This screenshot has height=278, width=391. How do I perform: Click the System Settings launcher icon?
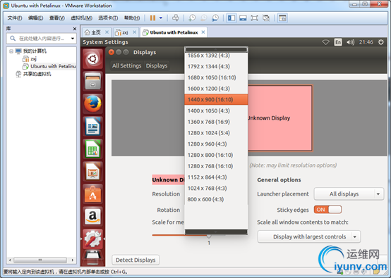(92, 239)
